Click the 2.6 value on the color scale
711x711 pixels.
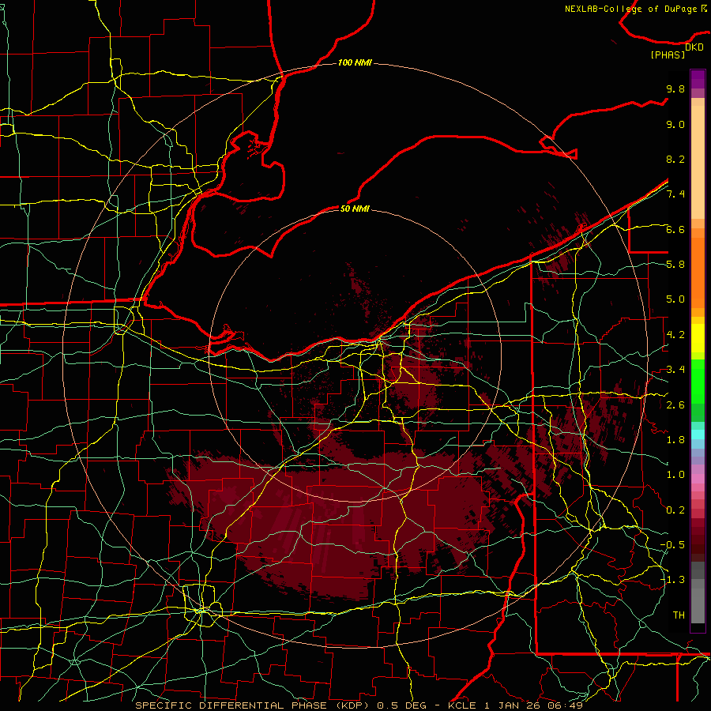[675, 404]
